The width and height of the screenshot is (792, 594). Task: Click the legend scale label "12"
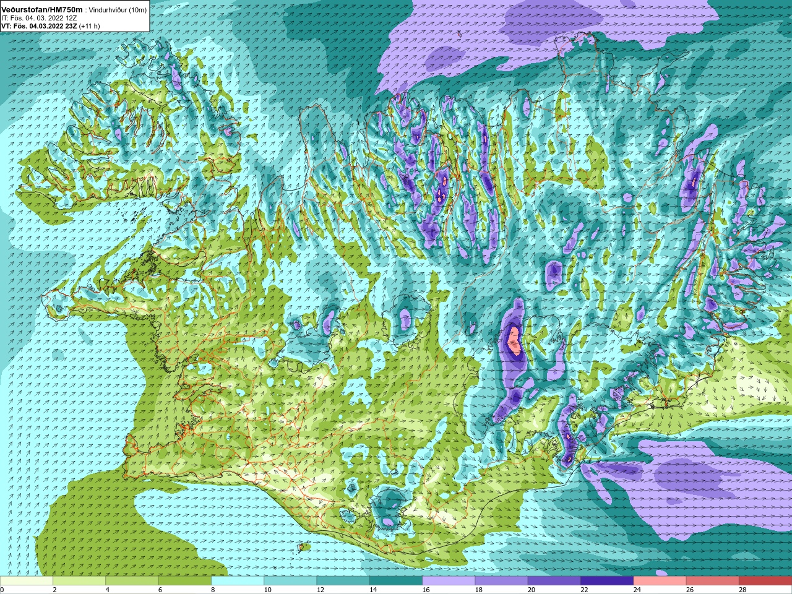320,590
